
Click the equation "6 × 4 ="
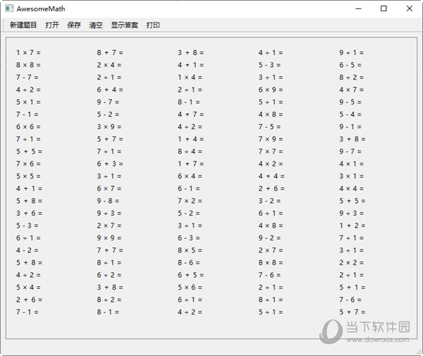coord(190,176)
